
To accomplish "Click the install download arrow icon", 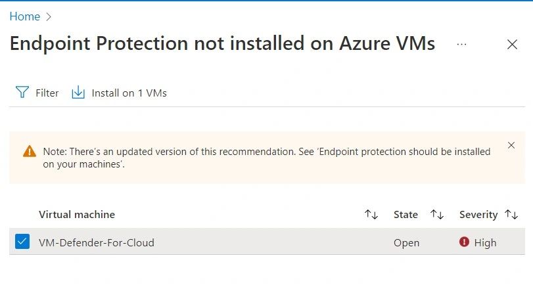I will [x=78, y=93].
